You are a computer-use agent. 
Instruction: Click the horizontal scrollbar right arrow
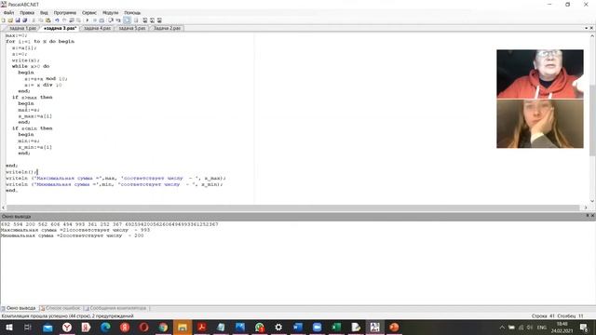coord(586,208)
